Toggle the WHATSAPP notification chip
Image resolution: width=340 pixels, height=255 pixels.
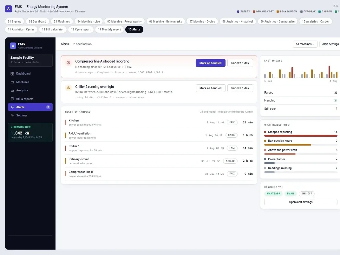click(x=273, y=194)
